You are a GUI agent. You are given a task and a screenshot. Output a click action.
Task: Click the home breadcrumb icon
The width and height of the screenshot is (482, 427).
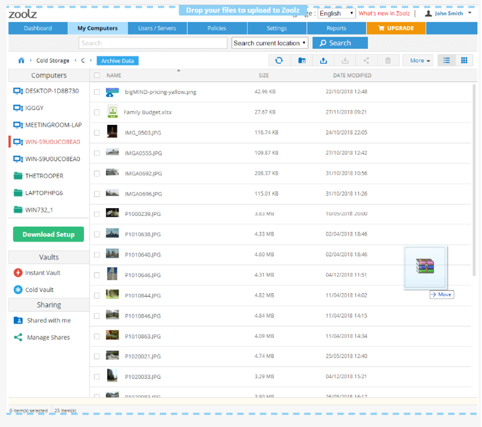click(x=21, y=61)
